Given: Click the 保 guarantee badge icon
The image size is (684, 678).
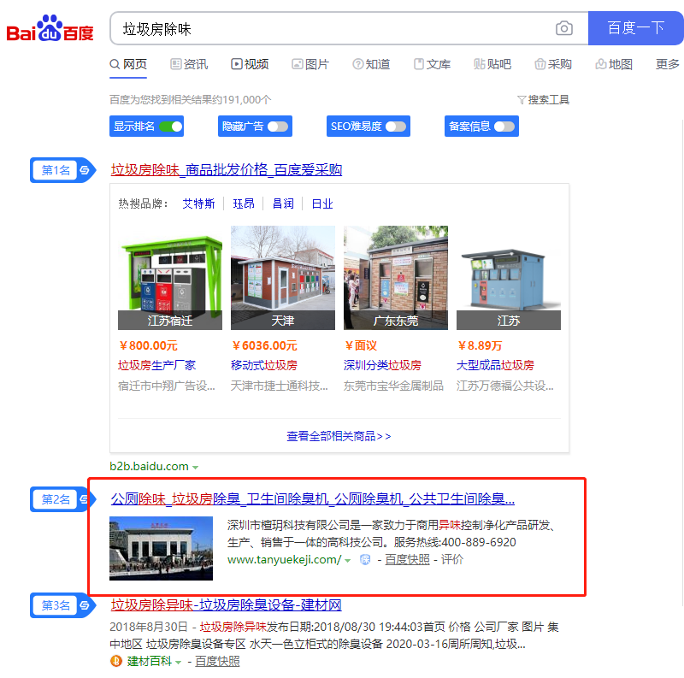Looking at the screenshot, I should click(x=365, y=560).
